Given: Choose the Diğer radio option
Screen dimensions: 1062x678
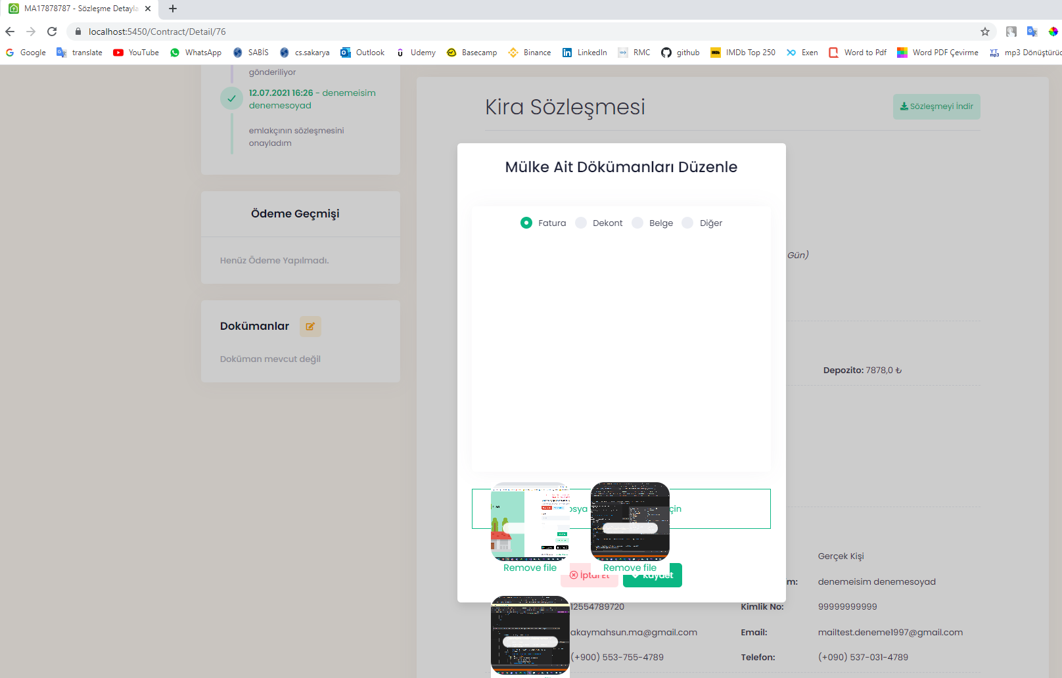Looking at the screenshot, I should (687, 223).
